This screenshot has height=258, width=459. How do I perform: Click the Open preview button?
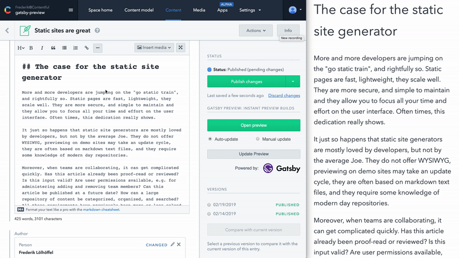(253, 125)
